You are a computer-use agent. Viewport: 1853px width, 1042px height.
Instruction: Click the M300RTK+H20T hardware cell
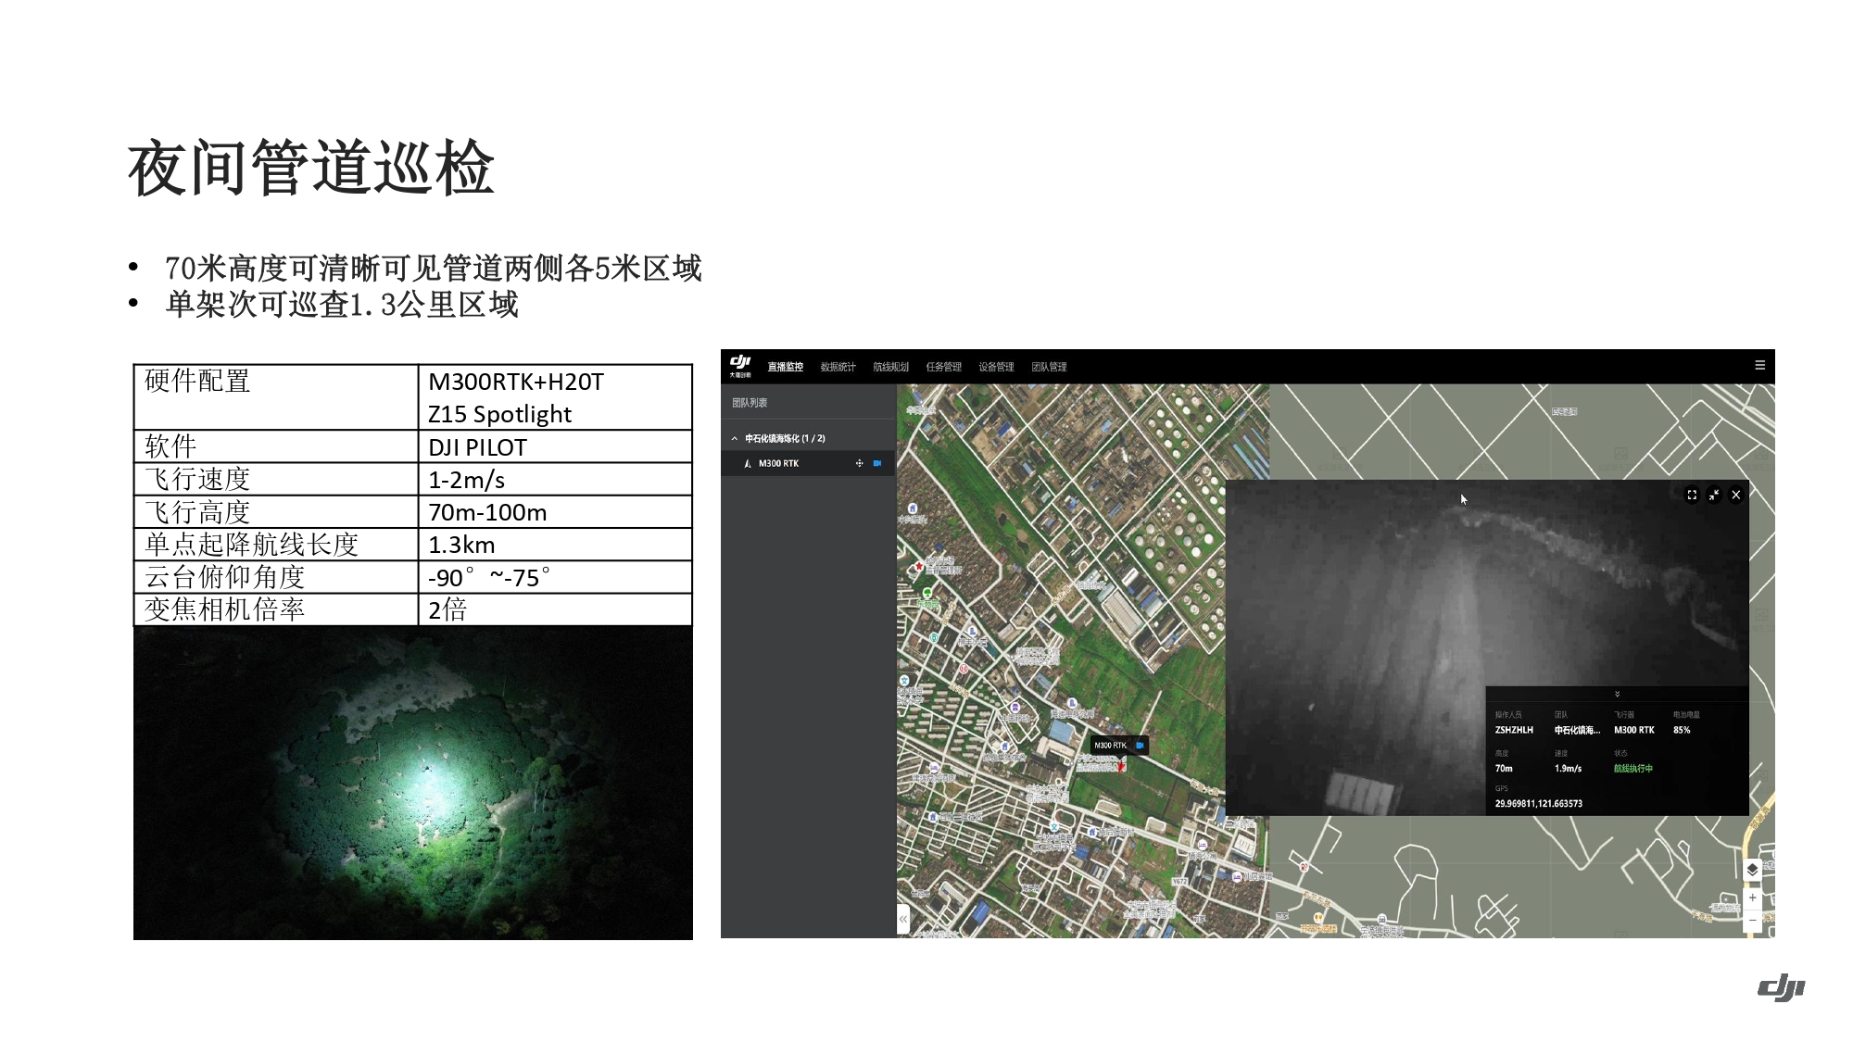555,397
